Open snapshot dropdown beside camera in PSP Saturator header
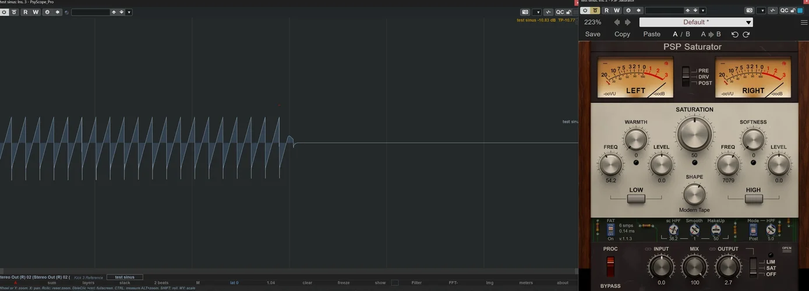Image resolution: width=809 pixels, height=291 pixels. coord(761,10)
